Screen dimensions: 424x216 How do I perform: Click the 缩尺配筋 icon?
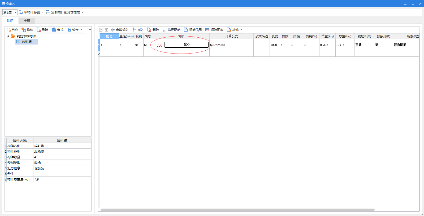tap(165, 30)
